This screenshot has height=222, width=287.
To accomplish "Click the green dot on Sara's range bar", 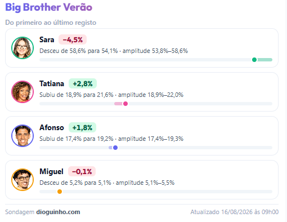I will pyautogui.click(x=254, y=60).
